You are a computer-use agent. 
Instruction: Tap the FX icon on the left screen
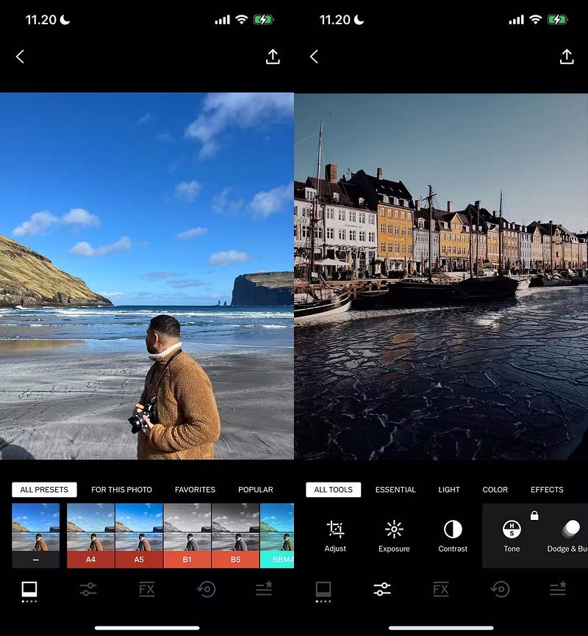[146, 589]
